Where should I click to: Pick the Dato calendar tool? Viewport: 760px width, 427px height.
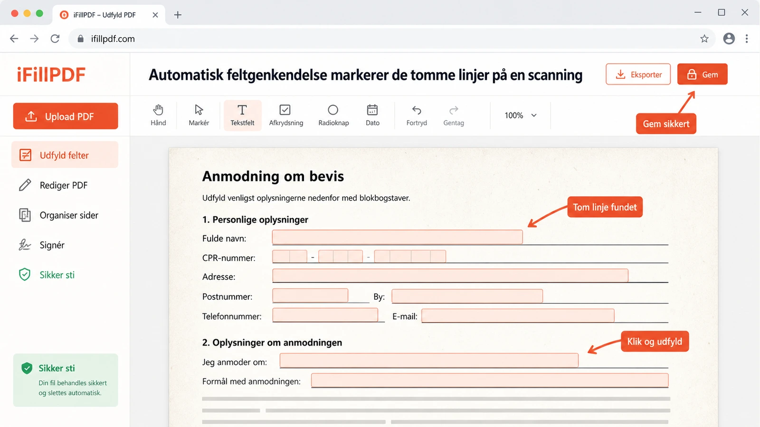coord(372,115)
